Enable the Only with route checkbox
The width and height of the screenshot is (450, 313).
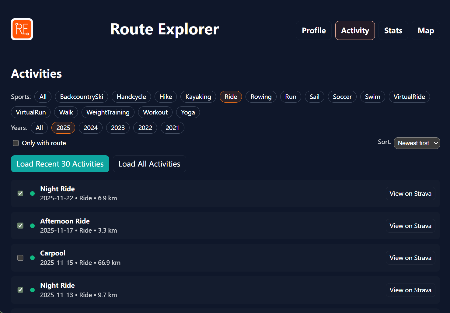tap(16, 143)
